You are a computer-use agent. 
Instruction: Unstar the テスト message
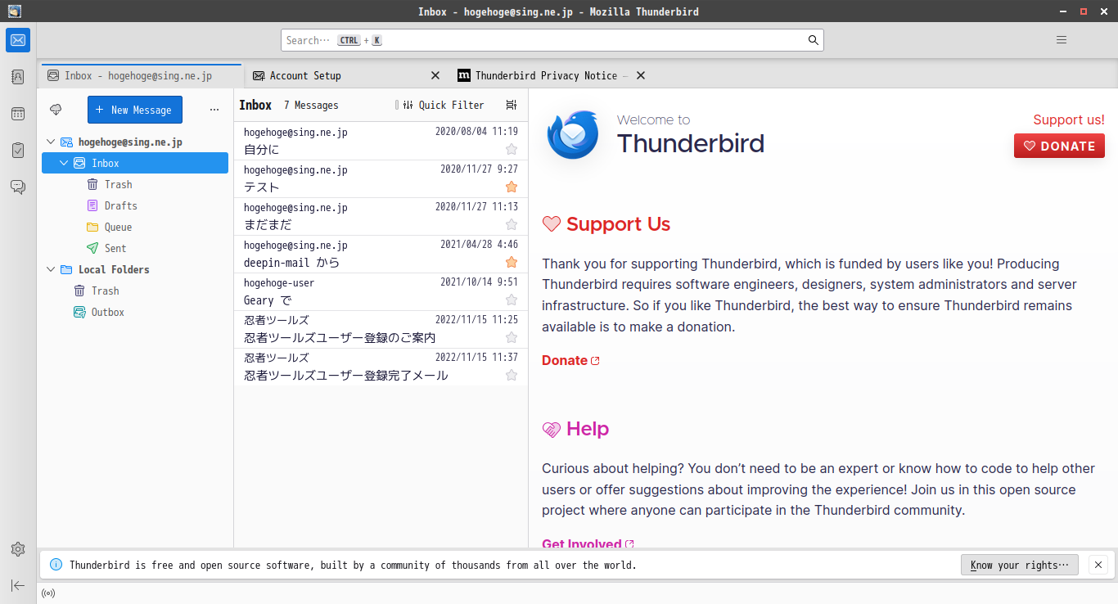[x=512, y=187]
